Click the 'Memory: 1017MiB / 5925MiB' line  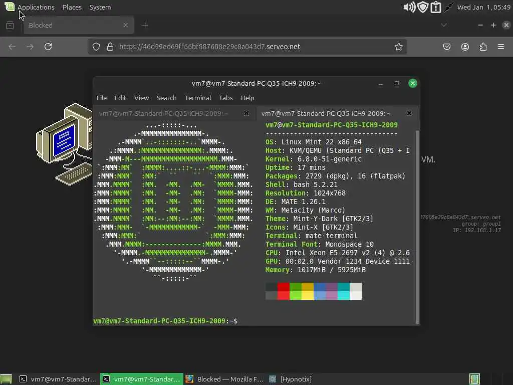pyautogui.click(x=316, y=270)
